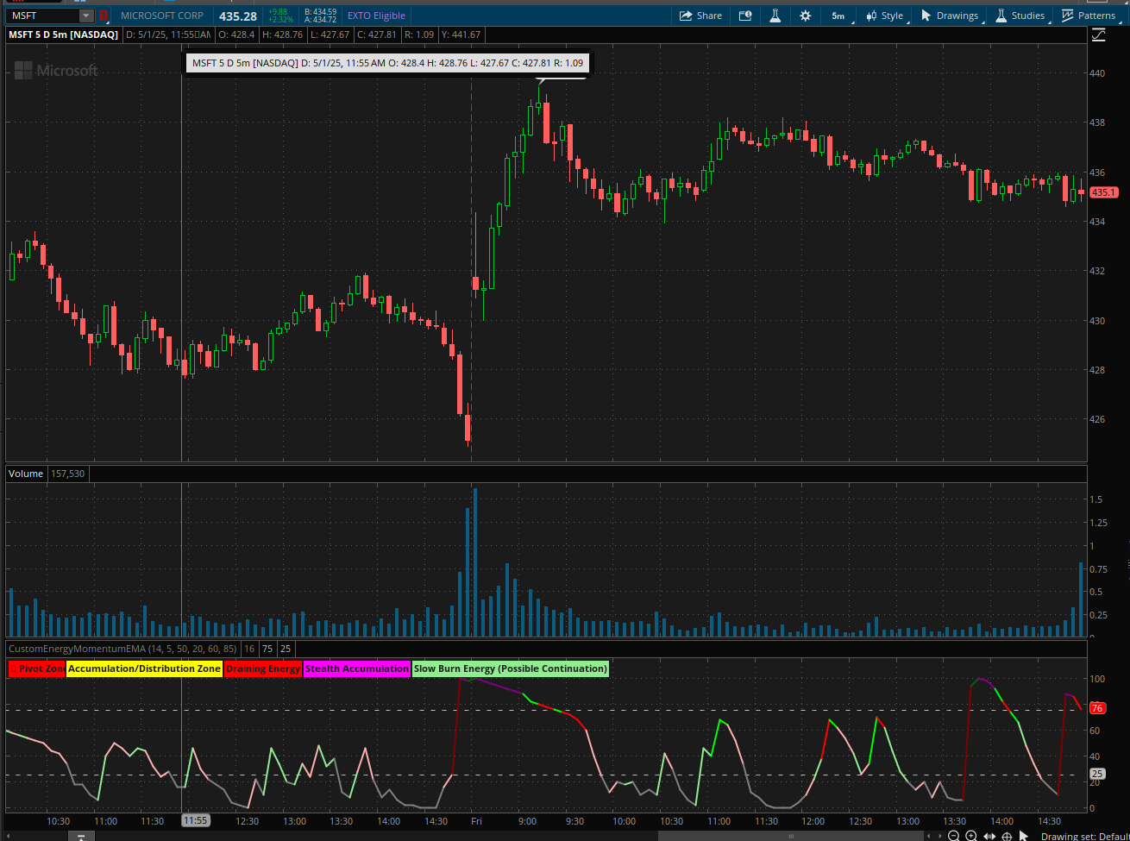Open the Drawings menu
The height and width of the screenshot is (841, 1130).
[x=949, y=16]
